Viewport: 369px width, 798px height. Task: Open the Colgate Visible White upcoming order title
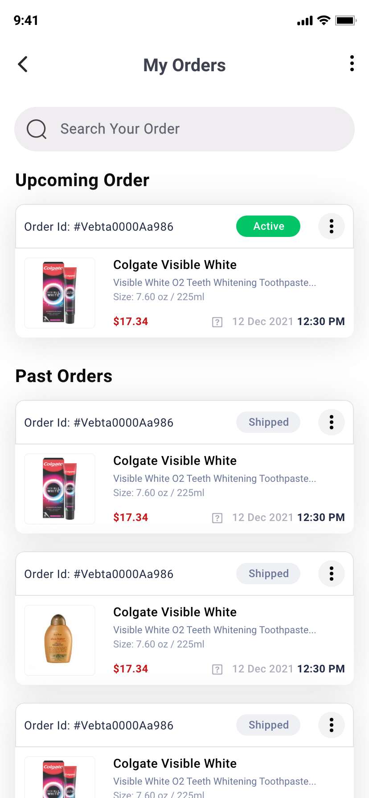(x=175, y=265)
